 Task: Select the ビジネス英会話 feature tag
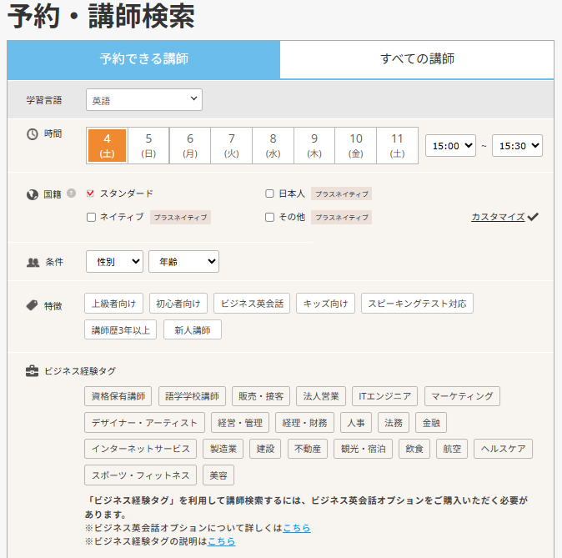coord(251,304)
